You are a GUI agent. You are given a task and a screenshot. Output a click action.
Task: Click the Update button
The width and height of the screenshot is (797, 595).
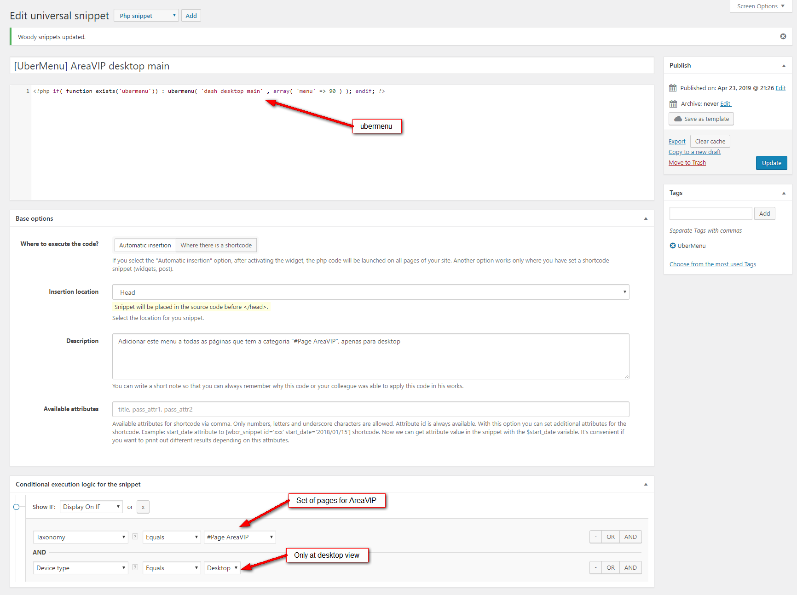click(x=771, y=163)
